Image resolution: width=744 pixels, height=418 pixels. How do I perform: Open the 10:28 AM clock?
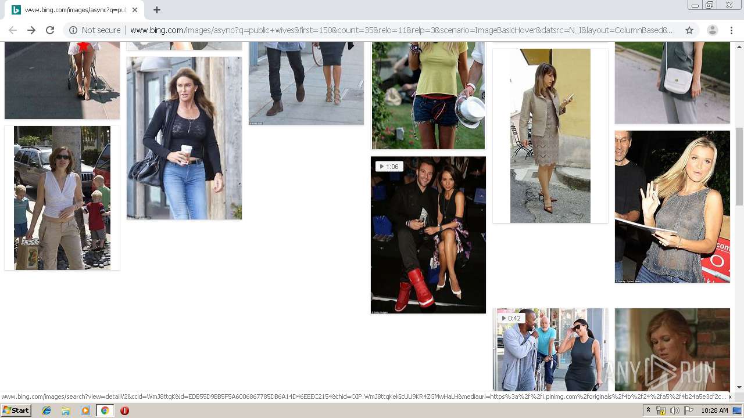click(714, 410)
